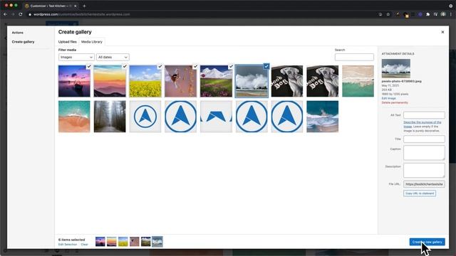This screenshot has width=456, height=256.
Task: Uncheck the blue checkmark on geyser image
Action: click(x=266, y=66)
